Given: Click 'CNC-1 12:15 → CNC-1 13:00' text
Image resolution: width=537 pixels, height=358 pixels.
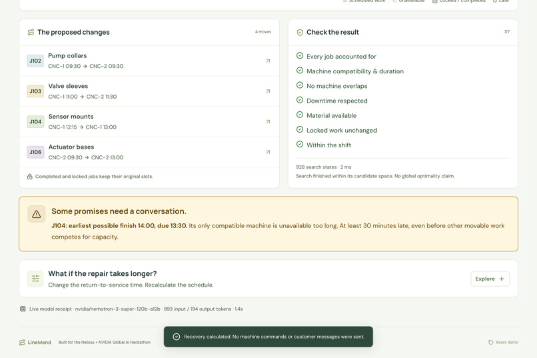Looking at the screenshot, I should tap(82, 127).
